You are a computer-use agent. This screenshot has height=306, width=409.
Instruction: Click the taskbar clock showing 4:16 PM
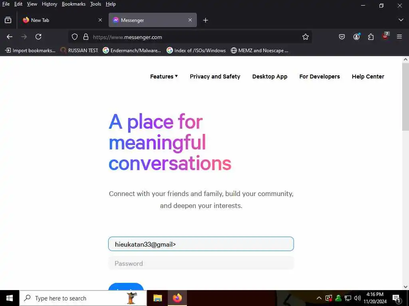(x=375, y=298)
